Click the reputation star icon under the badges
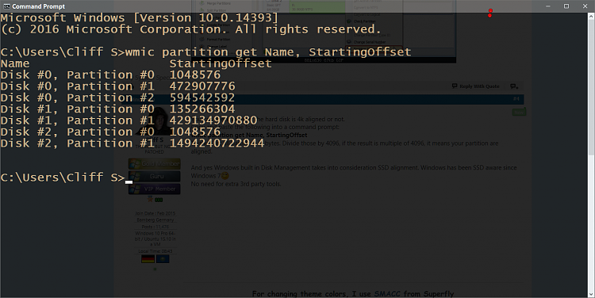Viewport: 595px width, 298px height. pyautogui.click(x=150, y=200)
